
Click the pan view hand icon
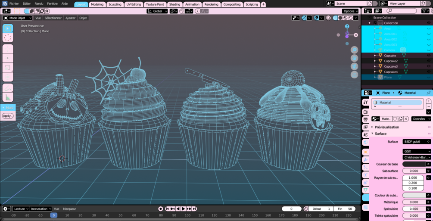point(355,58)
